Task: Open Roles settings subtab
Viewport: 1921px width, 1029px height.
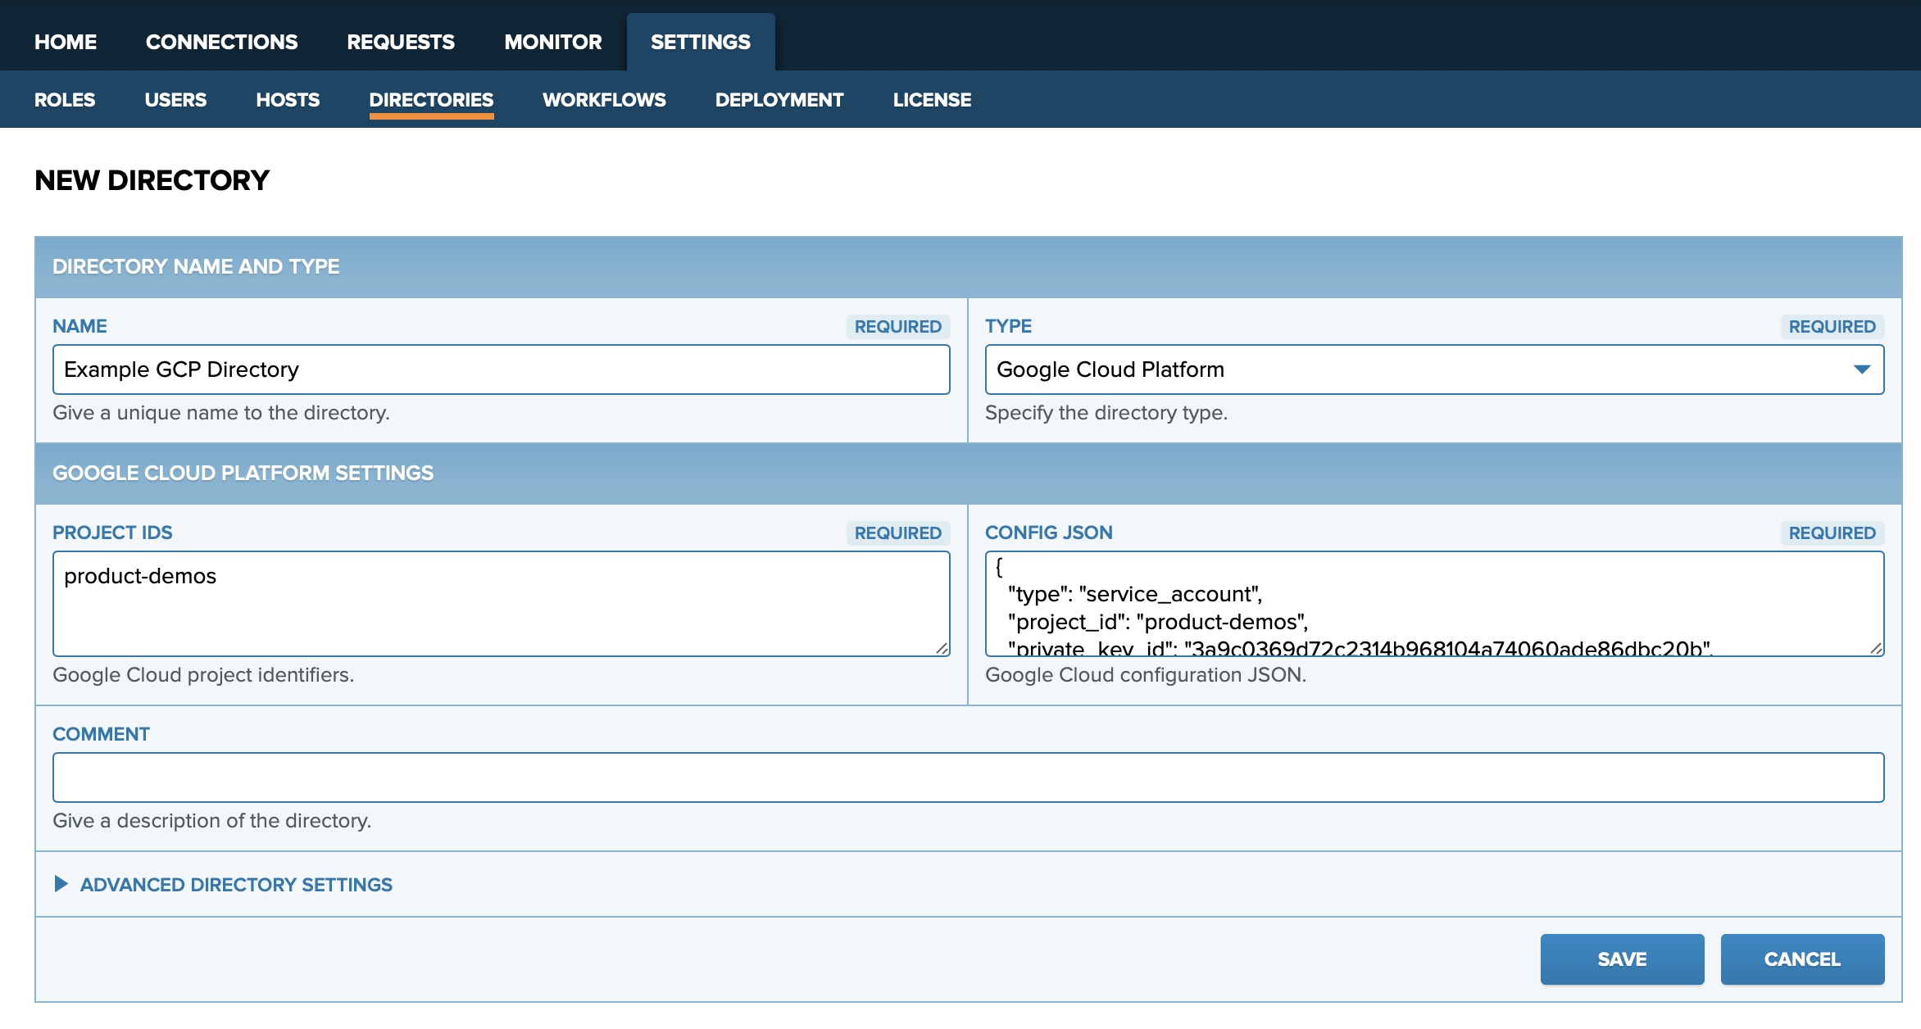Action: (65, 100)
